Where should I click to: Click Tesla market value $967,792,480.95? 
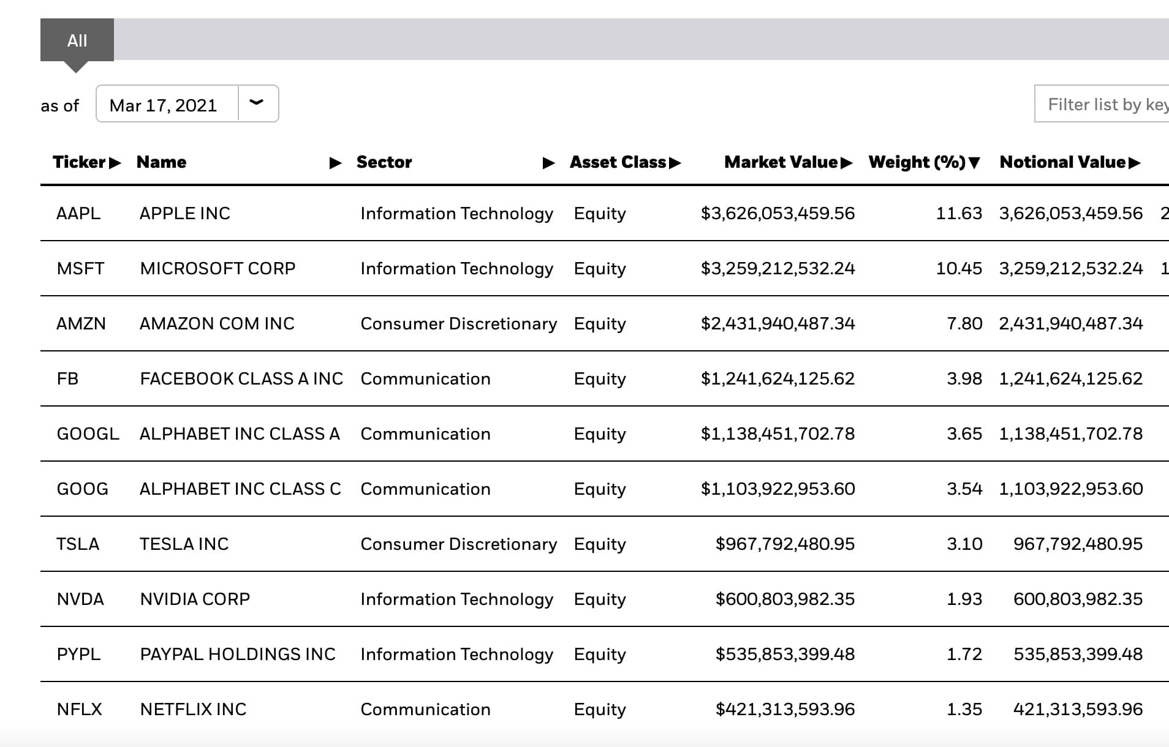pyautogui.click(x=785, y=544)
